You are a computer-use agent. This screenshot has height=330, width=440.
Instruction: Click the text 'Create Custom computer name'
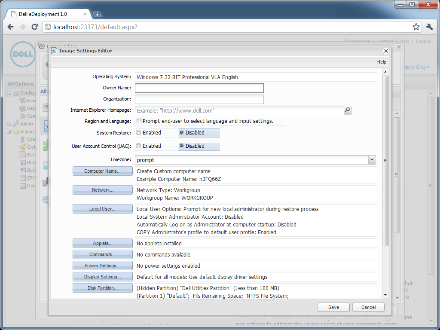(x=174, y=171)
